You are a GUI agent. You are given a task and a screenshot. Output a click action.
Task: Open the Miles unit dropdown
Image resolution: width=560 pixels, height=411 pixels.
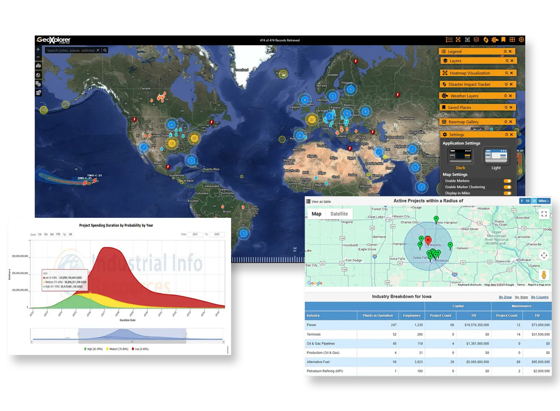click(x=544, y=201)
